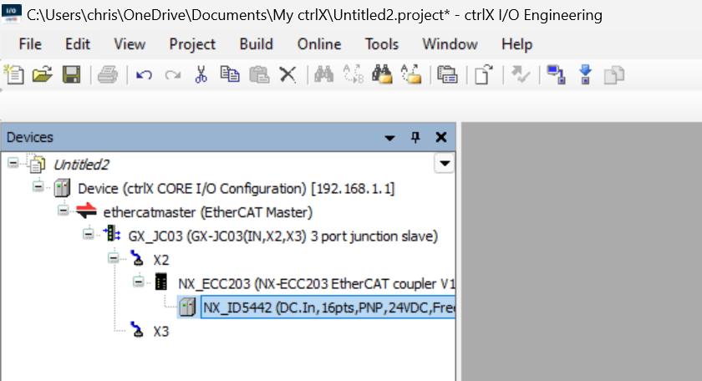Click Find in project binoculars-folder icon
Viewport: 702px width, 381px height.
pos(382,74)
